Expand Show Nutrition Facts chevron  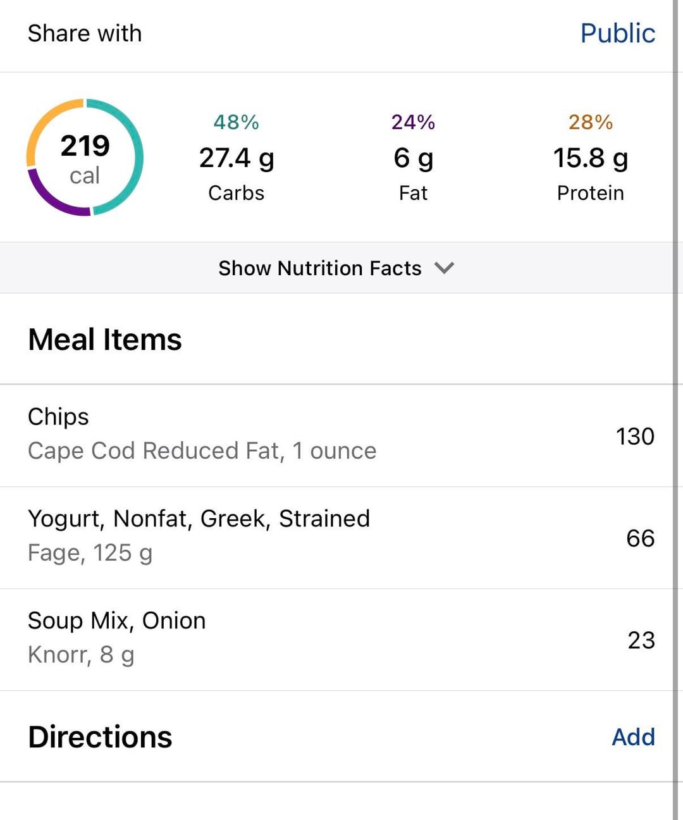point(444,268)
